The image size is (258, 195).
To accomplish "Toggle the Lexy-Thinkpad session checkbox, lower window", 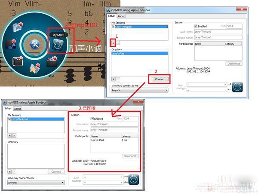I will coord(9,119).
